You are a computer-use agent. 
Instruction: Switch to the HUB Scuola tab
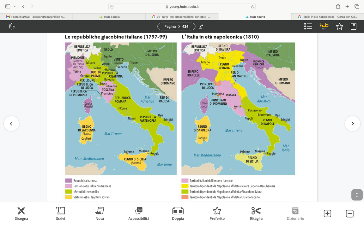coord(109,17)
